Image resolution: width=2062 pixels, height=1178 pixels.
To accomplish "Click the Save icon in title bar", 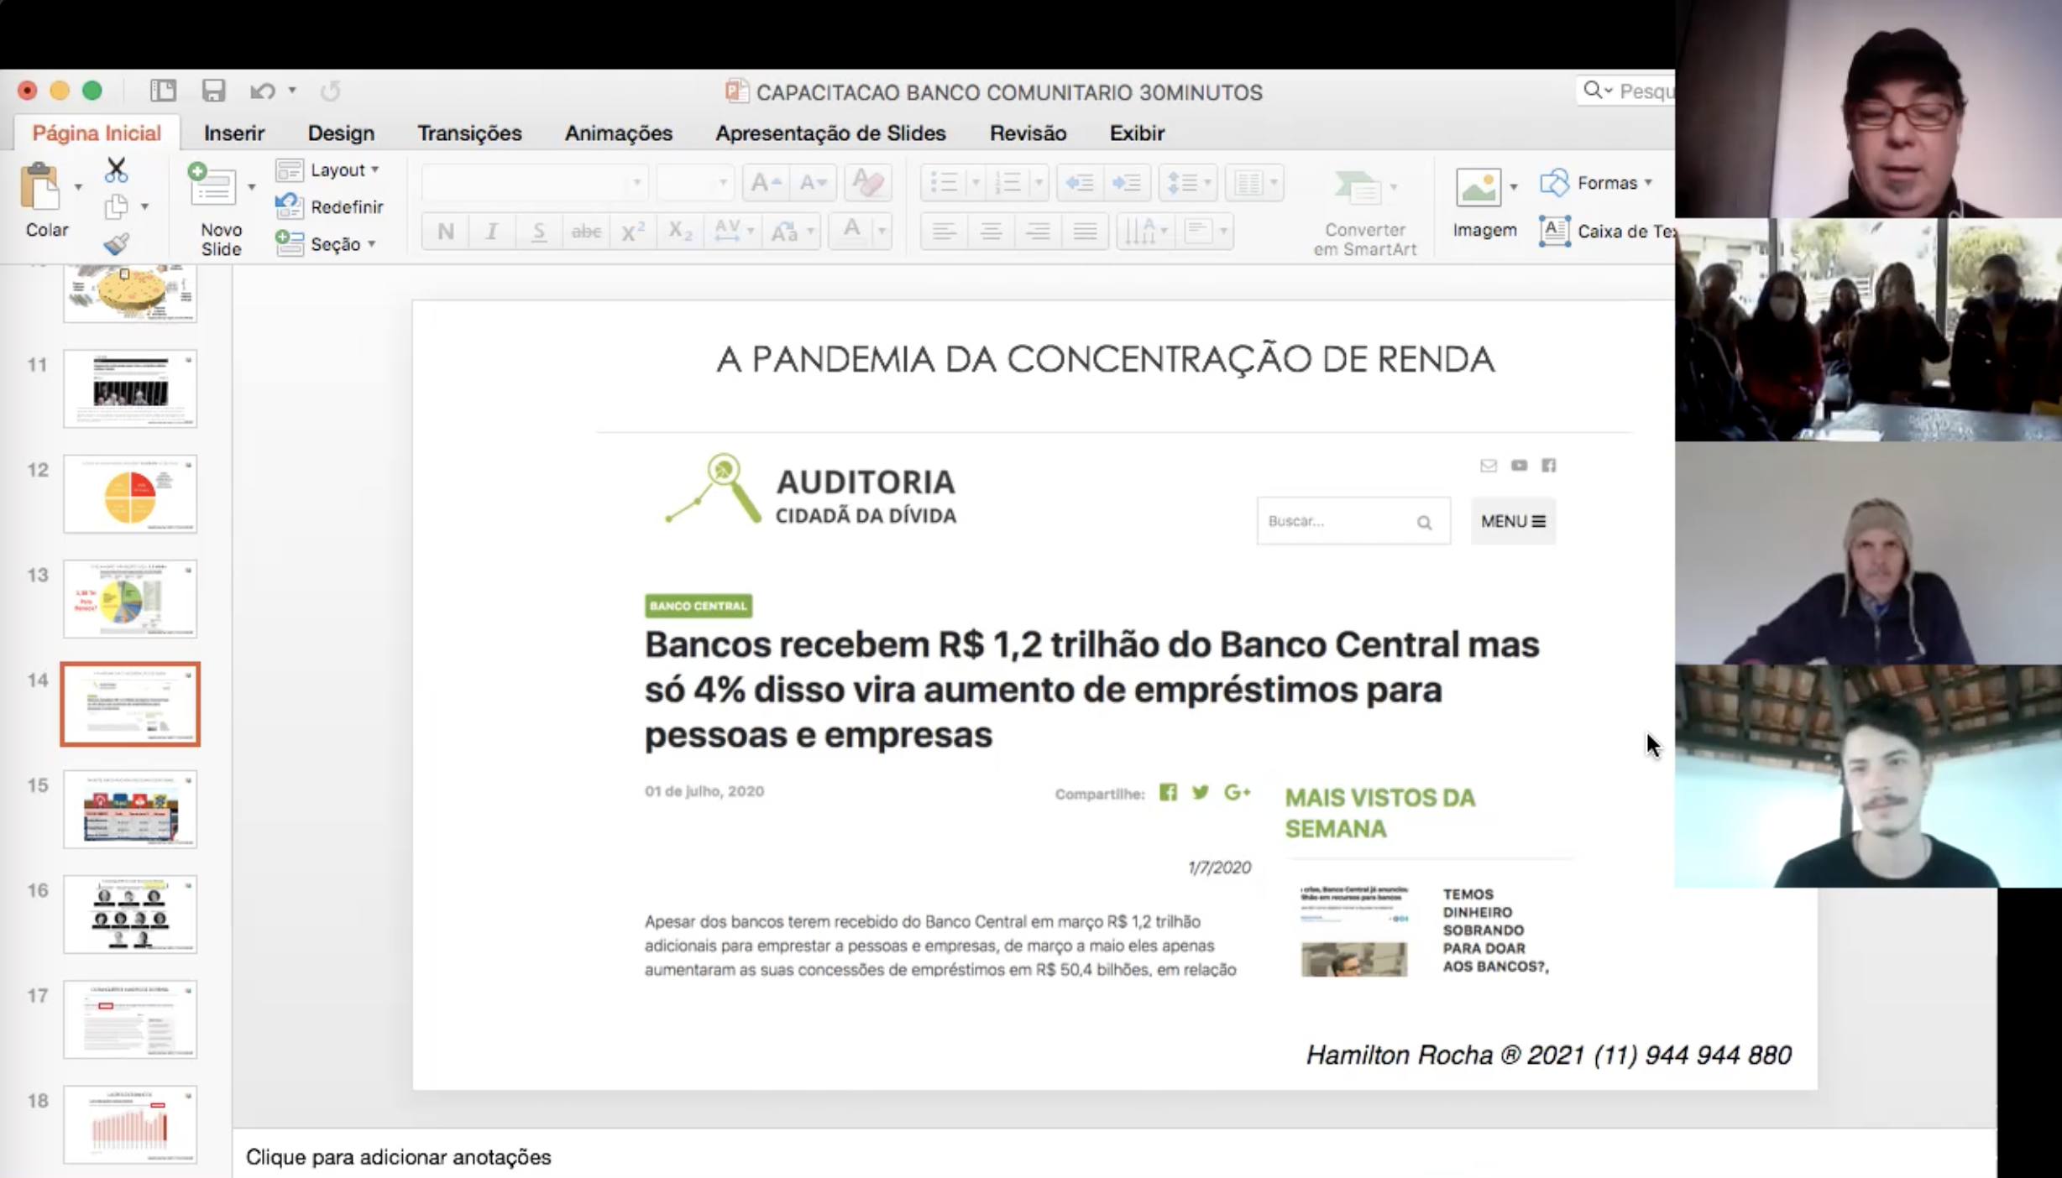I will 213,91.
